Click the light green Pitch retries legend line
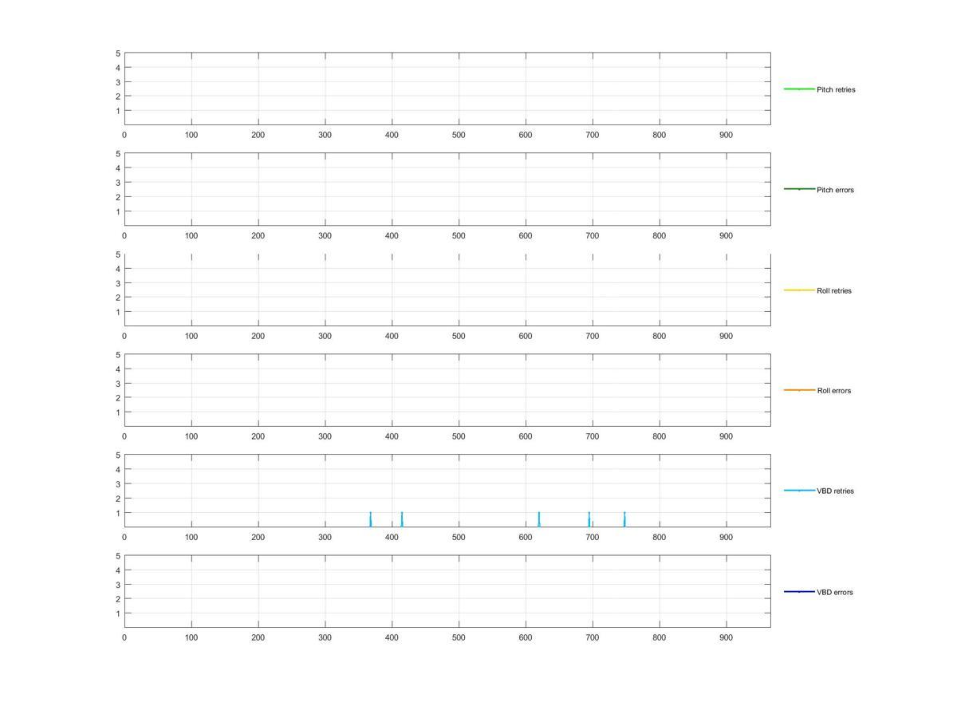This screenshot has width=957, height=706. click(799, 89)
